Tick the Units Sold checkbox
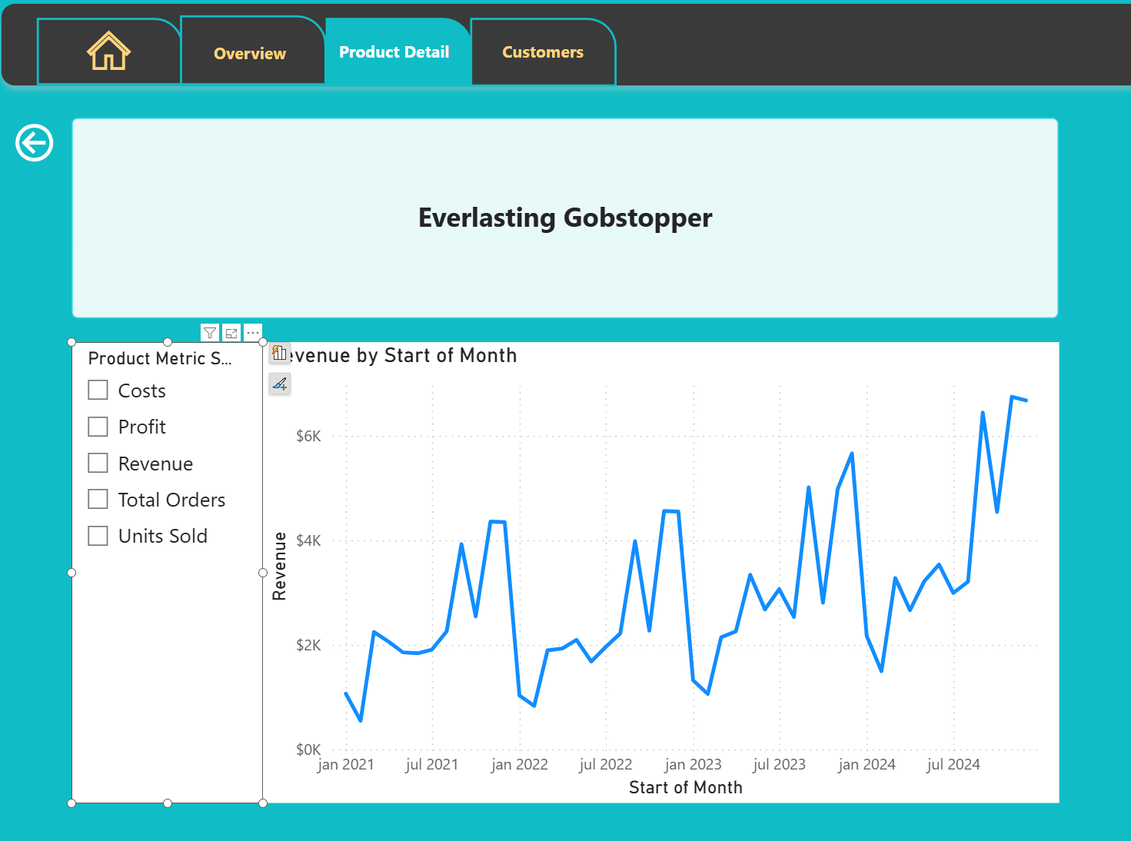1131x841 pixels. (98, 536)
